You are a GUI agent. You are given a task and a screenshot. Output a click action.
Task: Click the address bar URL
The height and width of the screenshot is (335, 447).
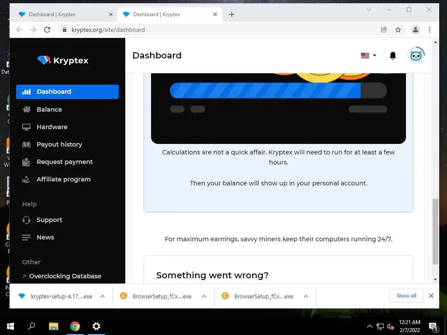point(108,30)
